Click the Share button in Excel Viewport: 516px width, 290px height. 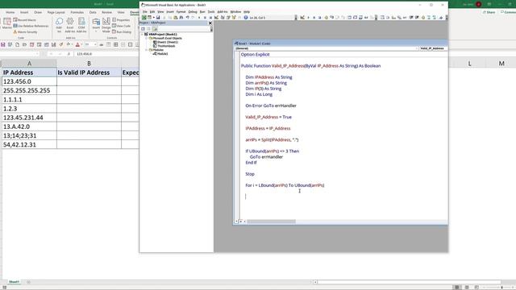point(489,12)
